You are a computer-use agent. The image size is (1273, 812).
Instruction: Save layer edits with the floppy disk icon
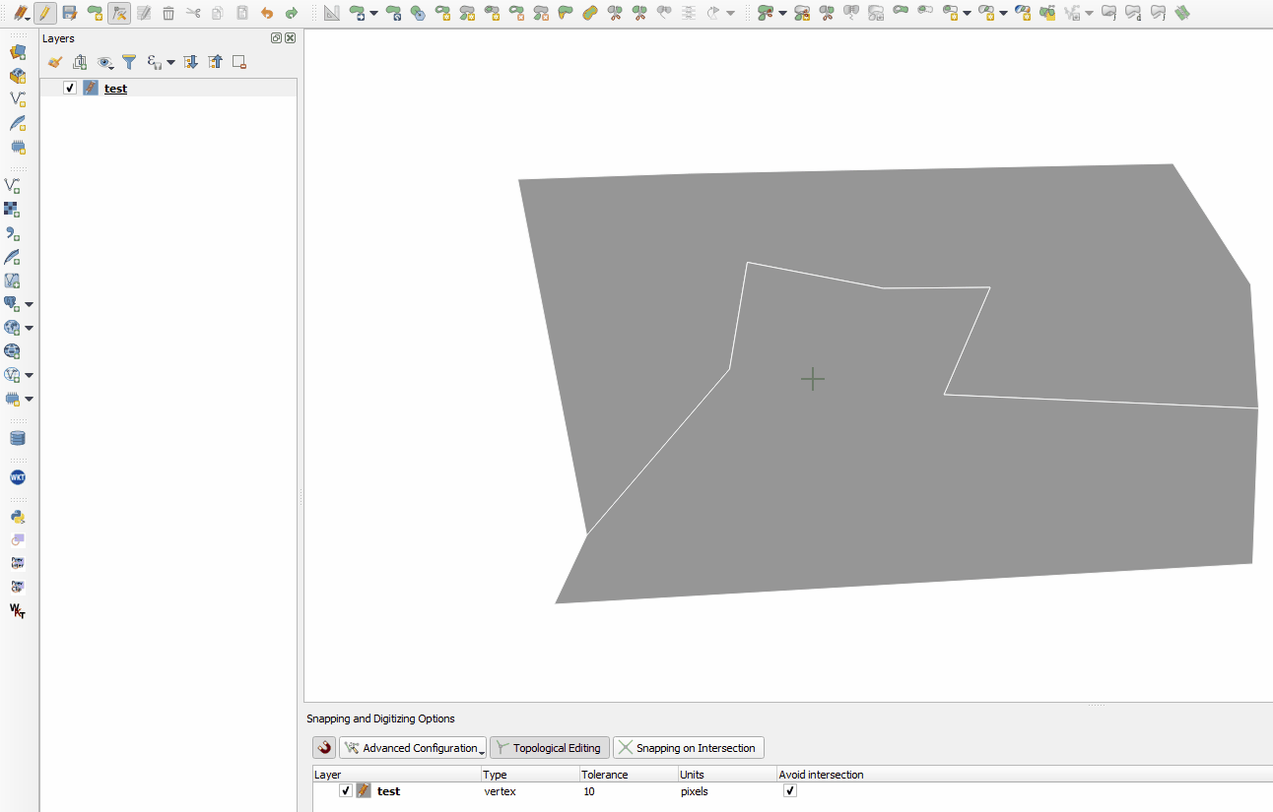[69, 13]
